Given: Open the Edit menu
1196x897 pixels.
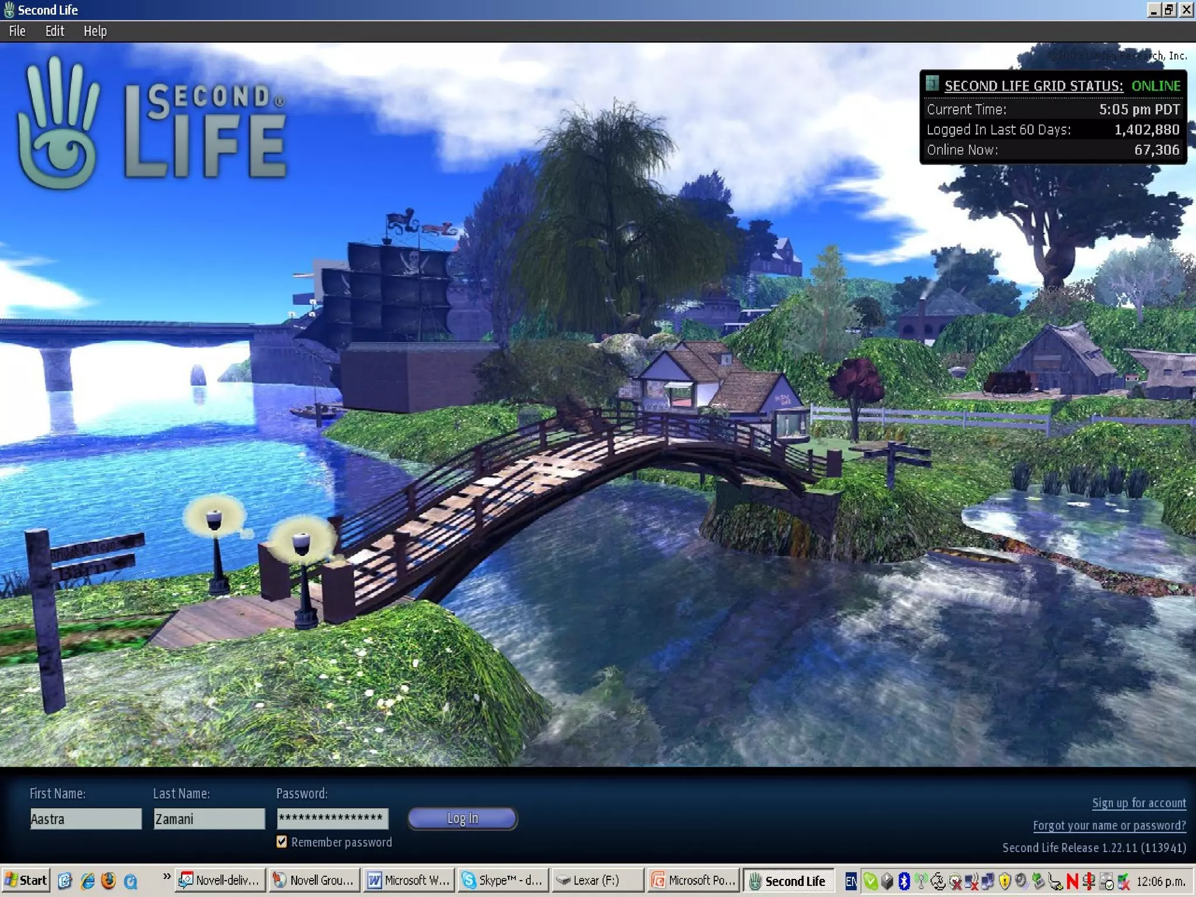Looking at the screenshot, I should point(54,31).
